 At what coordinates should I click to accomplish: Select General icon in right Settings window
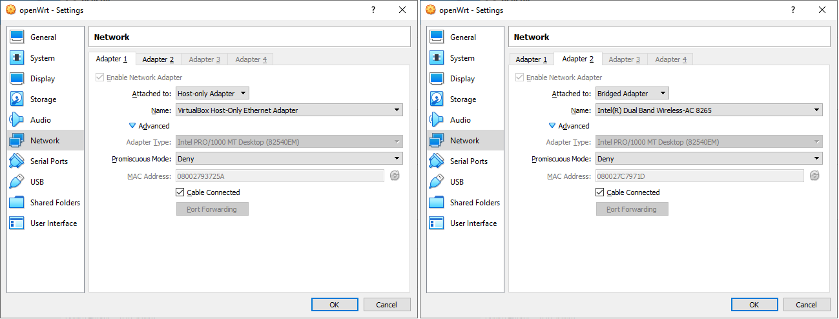[437, 37]
